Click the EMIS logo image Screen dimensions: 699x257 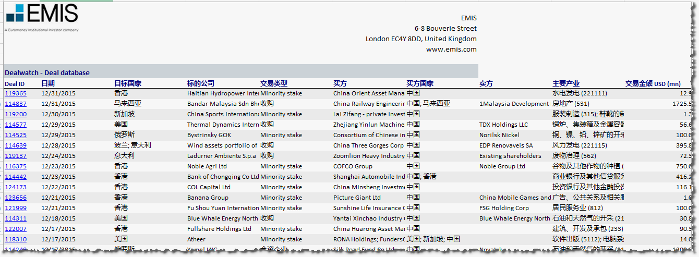[42, 18]
